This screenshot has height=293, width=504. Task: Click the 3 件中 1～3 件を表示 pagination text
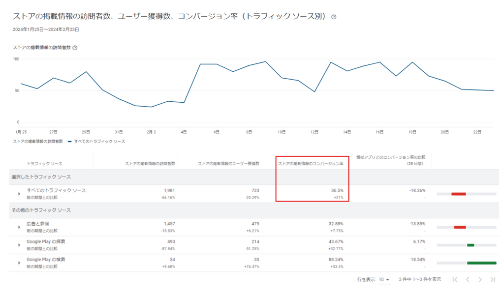coord(420,280)
